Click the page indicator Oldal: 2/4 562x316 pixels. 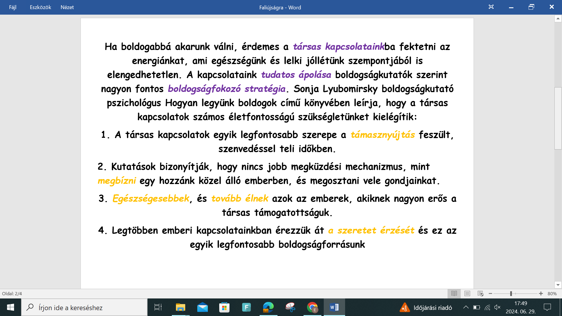12,293
